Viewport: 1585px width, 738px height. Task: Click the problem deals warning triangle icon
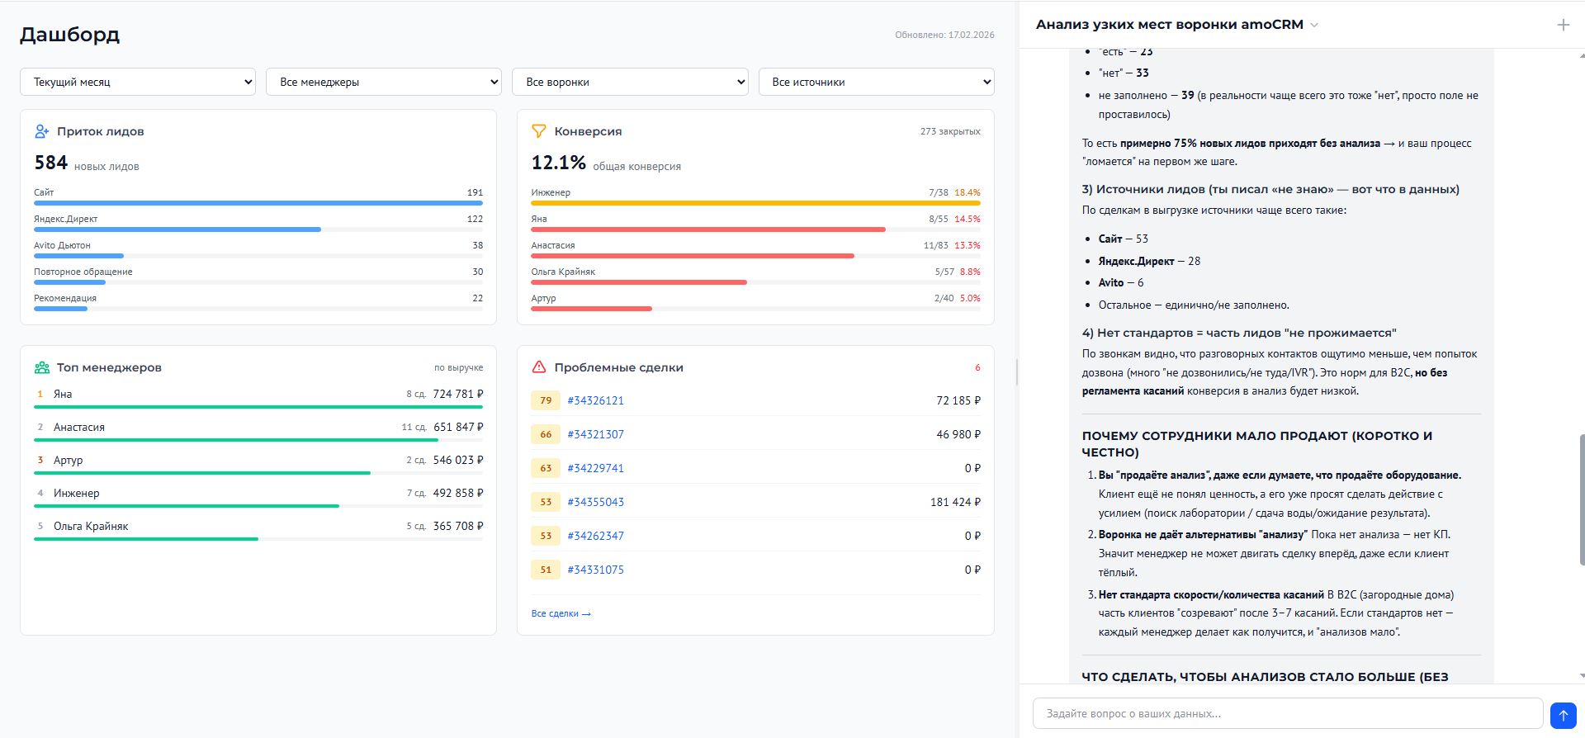tap(539, 367)
